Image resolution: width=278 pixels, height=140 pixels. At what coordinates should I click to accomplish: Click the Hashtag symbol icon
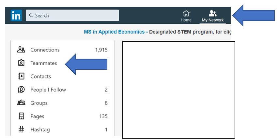click(21, 129)
